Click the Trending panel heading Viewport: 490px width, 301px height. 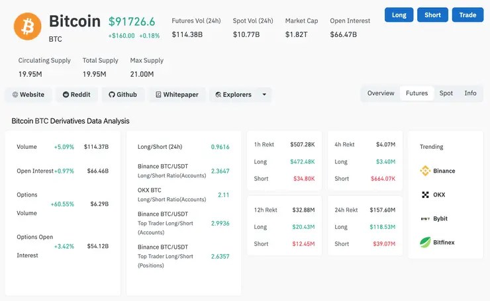click(x=431, y=147)
